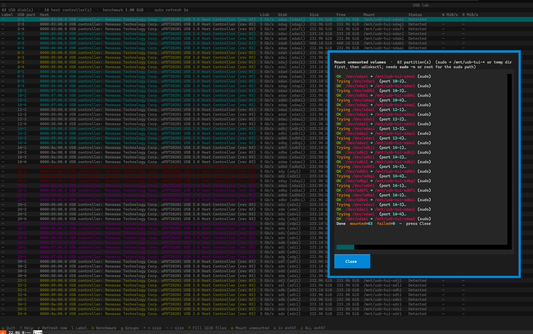Open 'g Groups' from the footer
Image resolution: width=533 pixels, height=334 pixels.
click(130, 328)
